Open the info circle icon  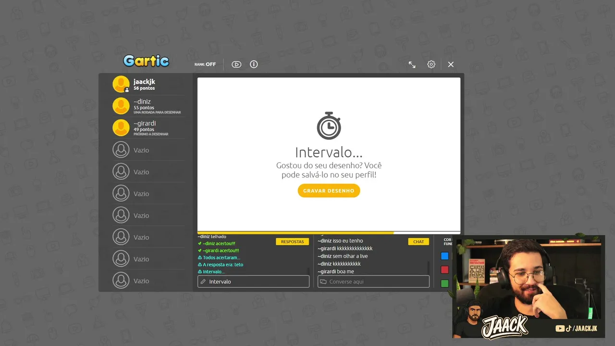254,64
